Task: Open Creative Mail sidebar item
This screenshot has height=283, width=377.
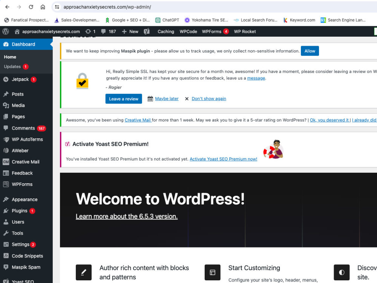Action: click(26, 162)
